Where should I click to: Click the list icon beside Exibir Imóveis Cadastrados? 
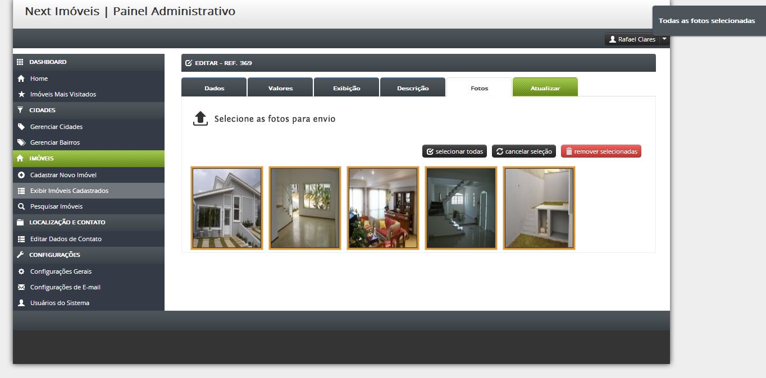[x=21, y=191]
